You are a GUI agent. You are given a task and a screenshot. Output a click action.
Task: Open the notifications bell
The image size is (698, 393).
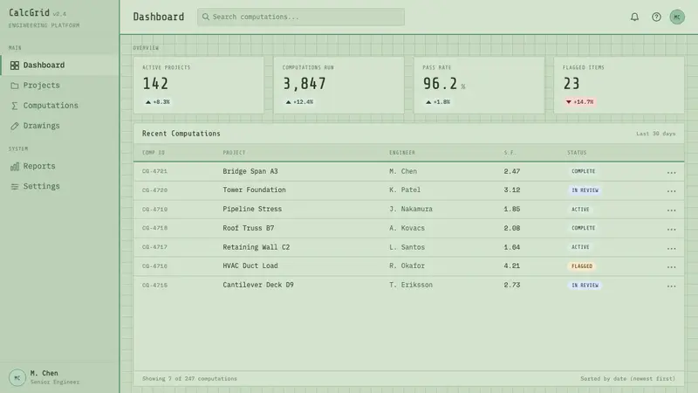[634, 17]
